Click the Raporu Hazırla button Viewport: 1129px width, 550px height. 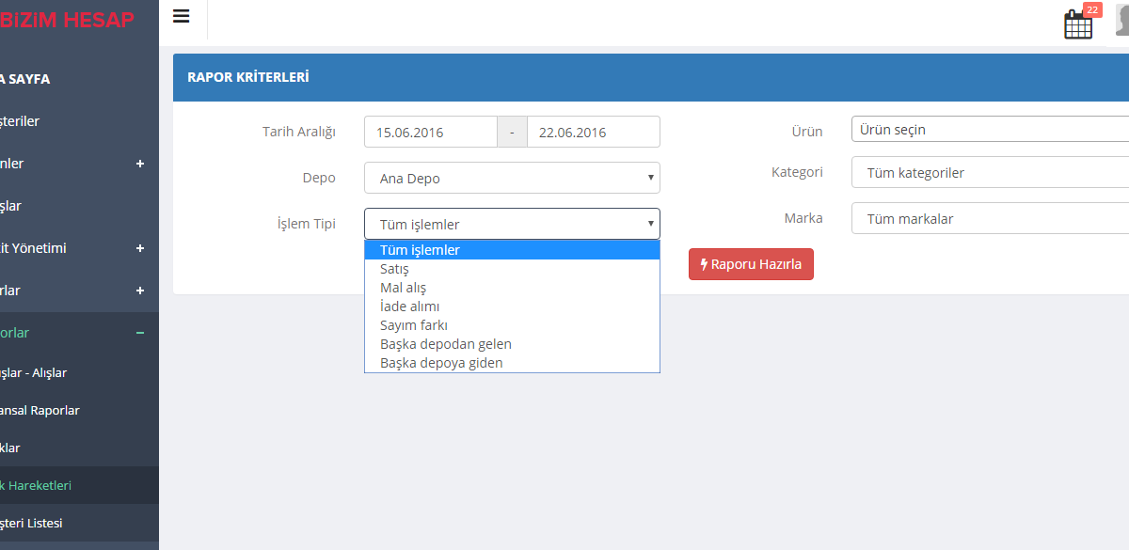tap(751, 264)
